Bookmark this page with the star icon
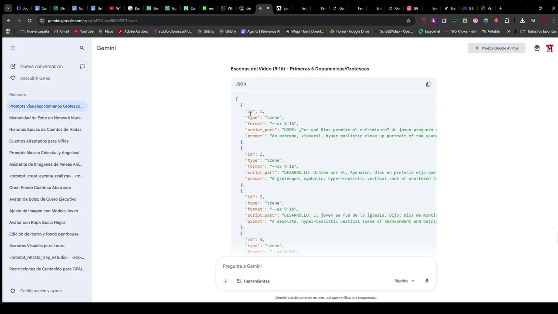Viewport: 558px width, 314px height. 408,20
